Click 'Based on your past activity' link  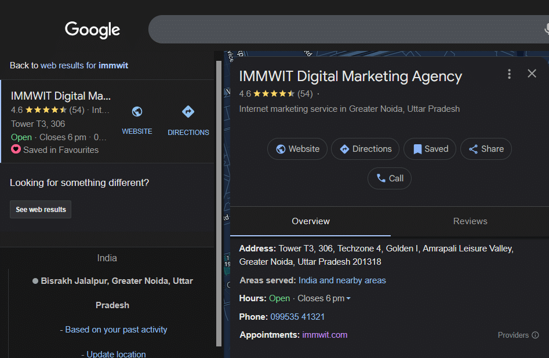116,330
